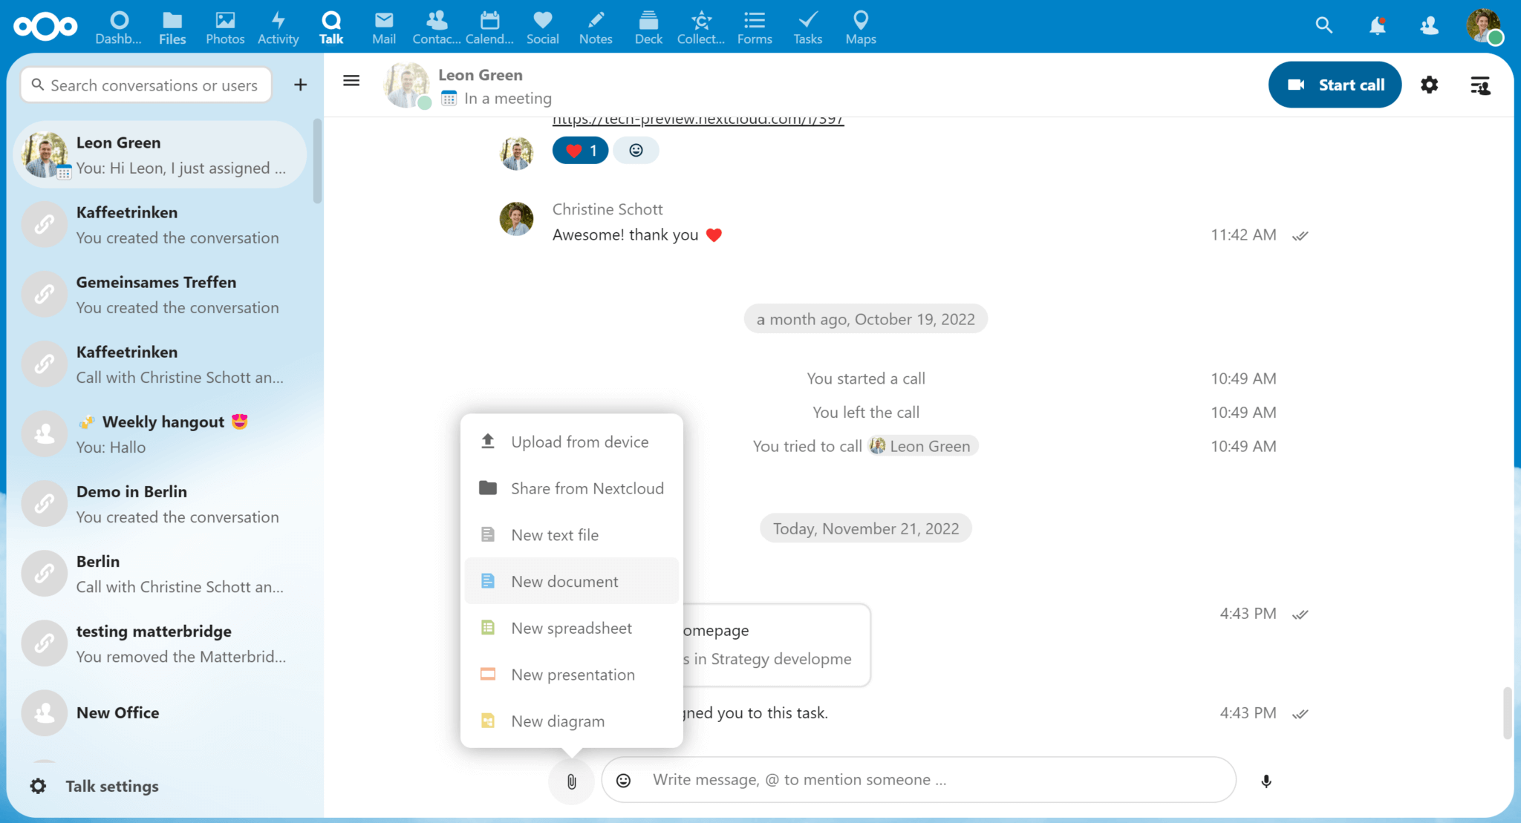Open unified search with the magnifier icon
This screenshot has width=1521, height=823.
1324,25
